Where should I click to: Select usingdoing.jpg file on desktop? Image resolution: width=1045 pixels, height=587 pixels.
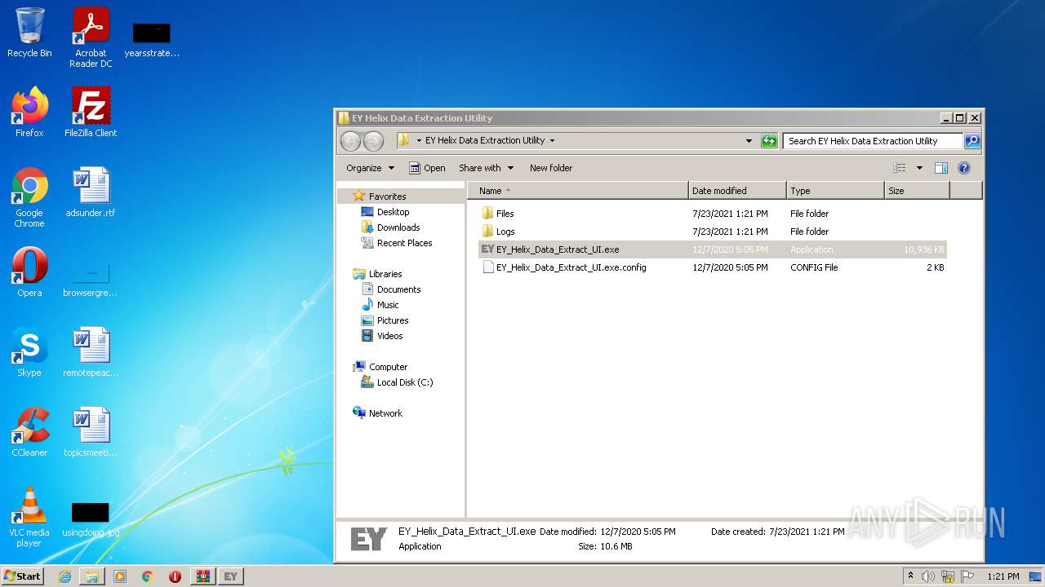(x=91, y=519)
